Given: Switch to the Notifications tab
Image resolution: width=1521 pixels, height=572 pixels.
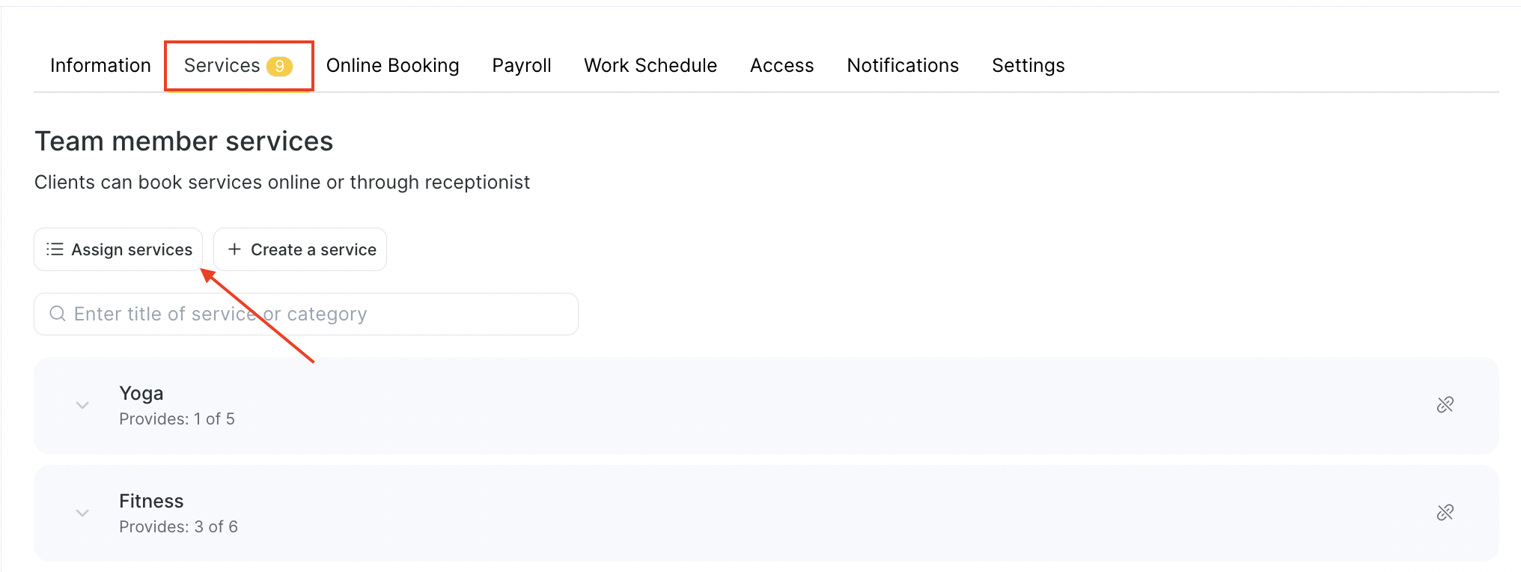Looking at the screenshot, I should click(902, 66).
